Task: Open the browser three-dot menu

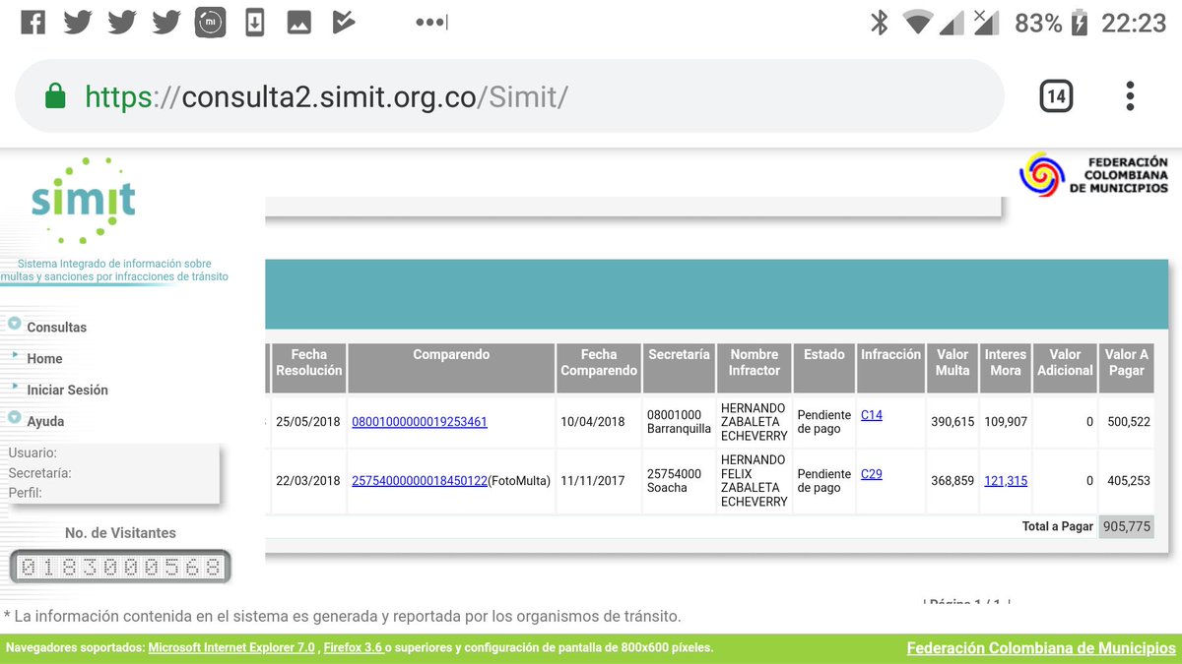Action: click(x=1130, y=96)
